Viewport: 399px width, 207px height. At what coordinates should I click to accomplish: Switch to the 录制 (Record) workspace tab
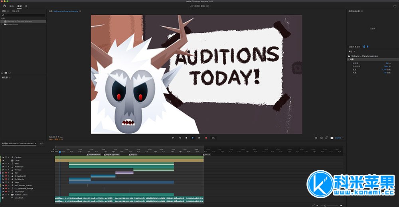point(19,6)
